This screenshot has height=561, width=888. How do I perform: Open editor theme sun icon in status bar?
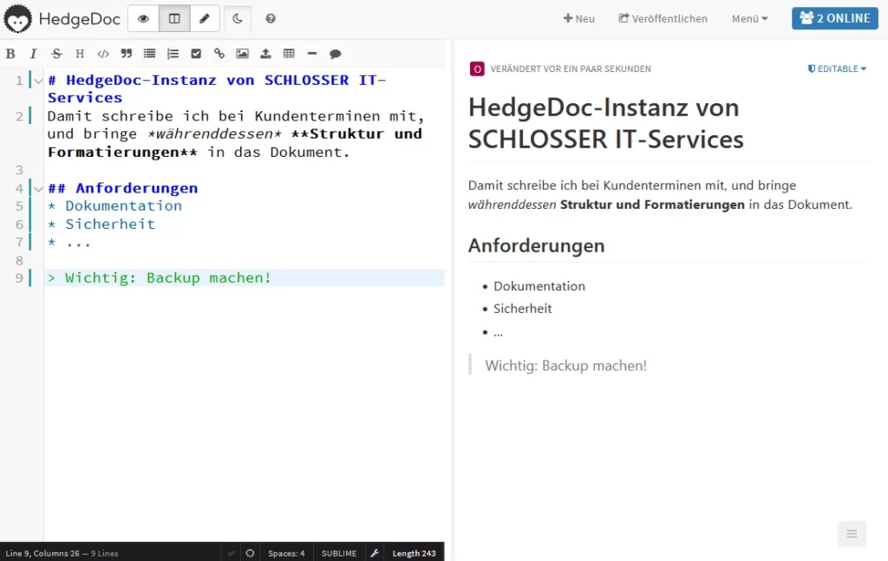250,553
